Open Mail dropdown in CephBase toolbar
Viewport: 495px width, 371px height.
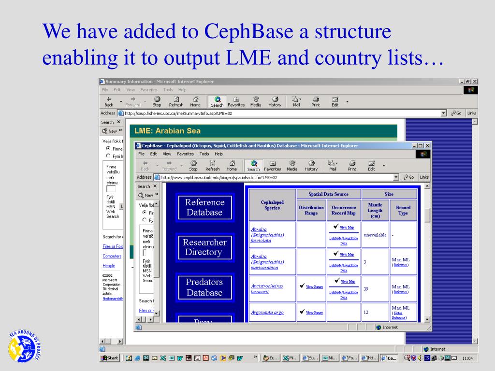point(336,163)
